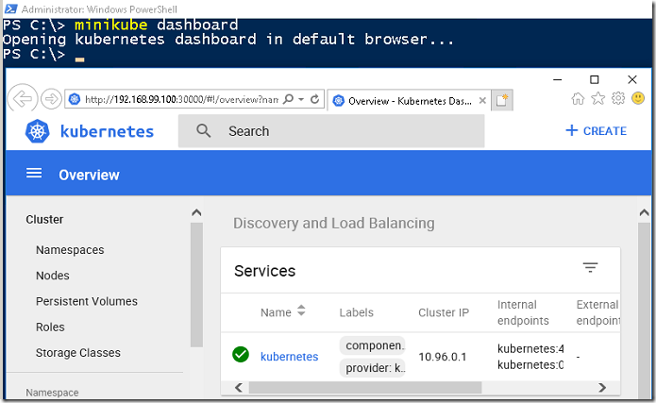Sort services by Name column arrow
The height and width of the screenshot is (403, 656).
[x=301, y=311]
